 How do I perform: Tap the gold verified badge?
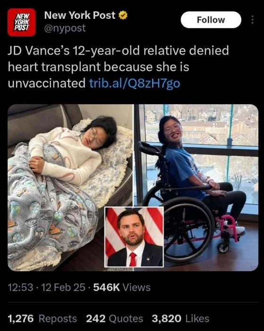pyautogui.click(x=123, y=16)
